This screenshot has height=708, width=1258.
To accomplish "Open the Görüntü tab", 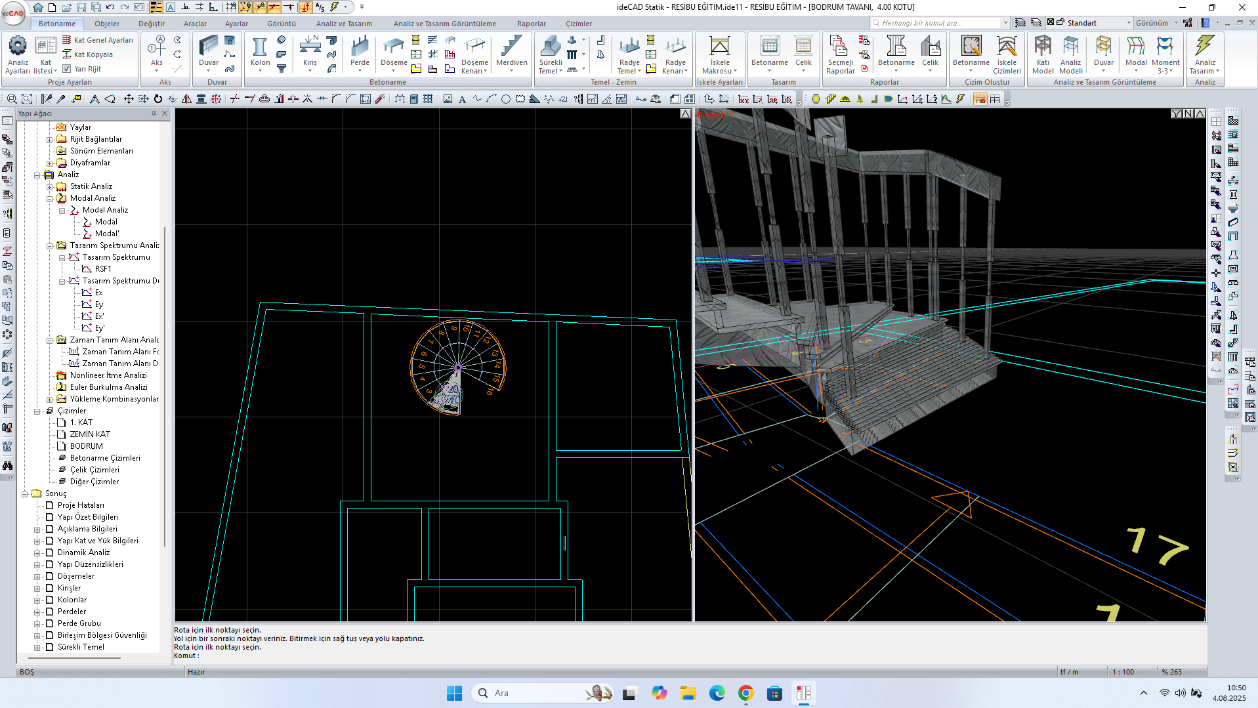I will tap(282, 24).
